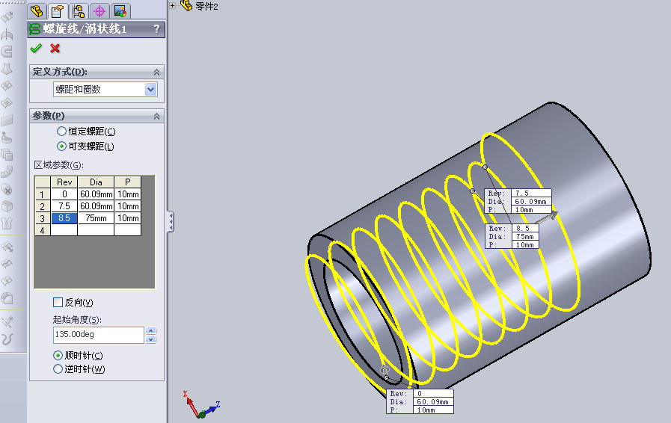Click the stacked-squares icon in left toolbar

click(7, 154)
